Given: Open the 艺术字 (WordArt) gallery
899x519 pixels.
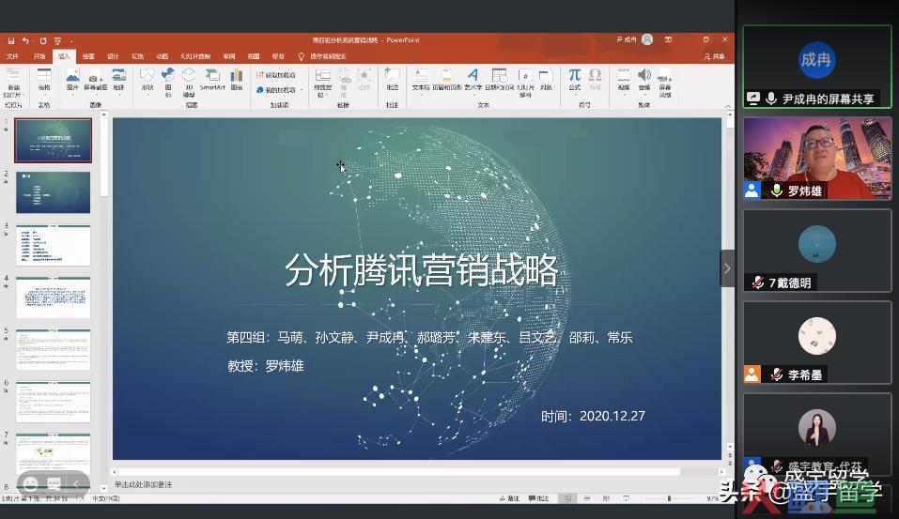Looking at the screenshot, I should 473,80.
